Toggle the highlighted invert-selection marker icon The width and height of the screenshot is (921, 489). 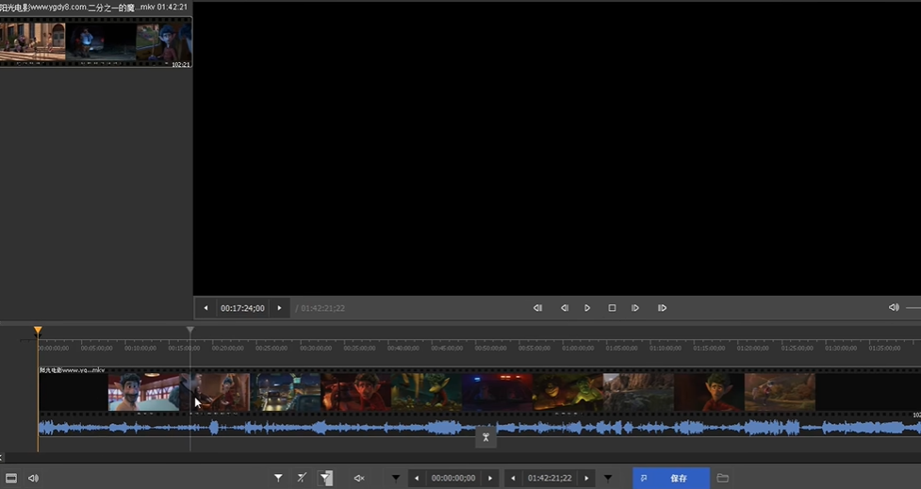coord(325,478)
